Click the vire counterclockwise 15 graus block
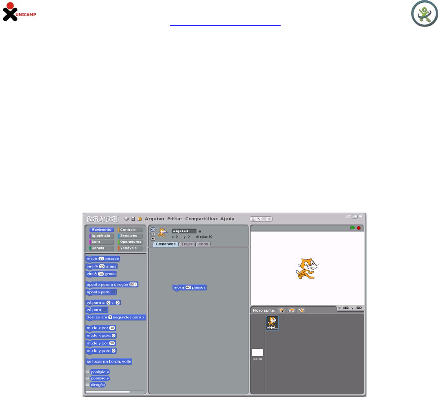The image size is (438, 398). tap(101, 274)
